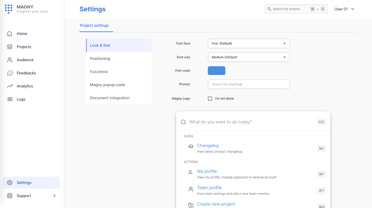Expand the Font size dropdown
372x208 pixels.
click(x=248, y=57)
